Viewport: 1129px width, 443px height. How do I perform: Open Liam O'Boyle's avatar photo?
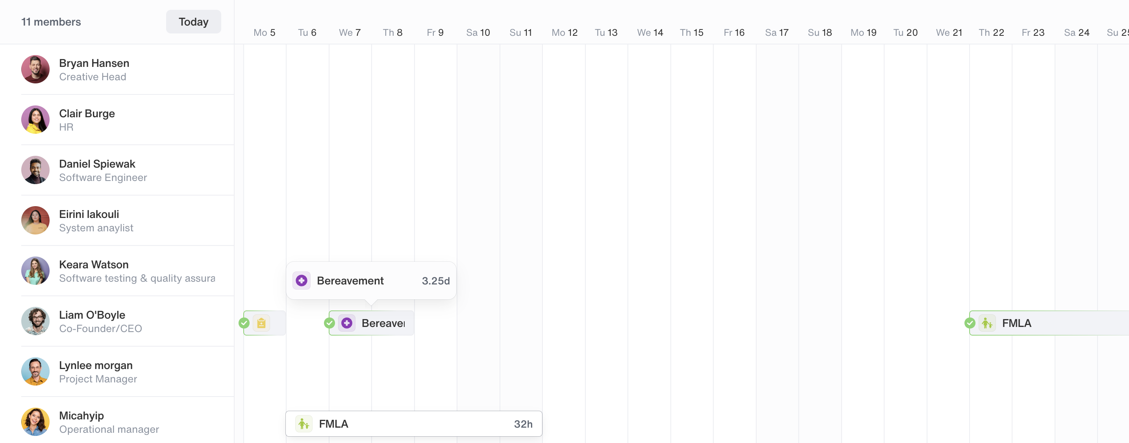[35, 321]
